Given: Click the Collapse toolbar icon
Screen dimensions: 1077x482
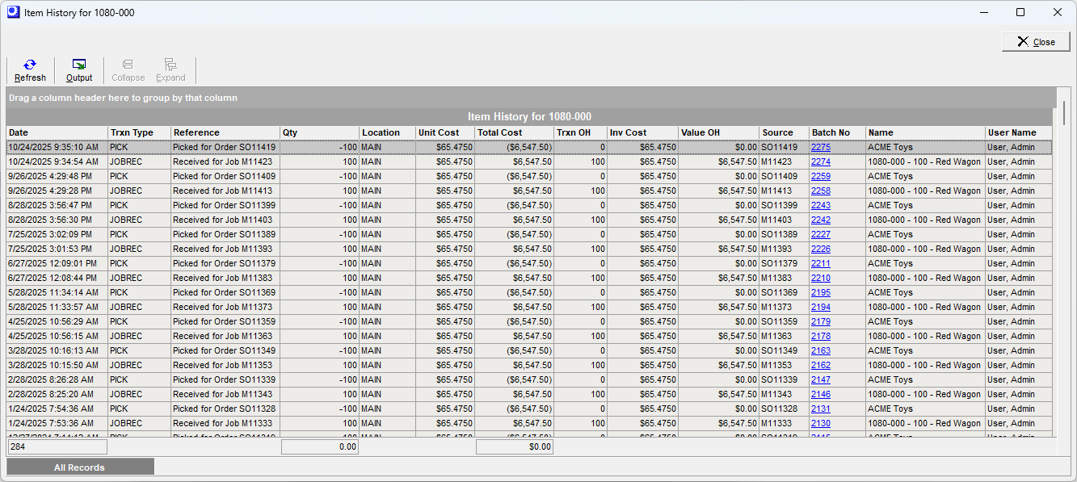Looking at the screenshot, I should pos(128,70).
